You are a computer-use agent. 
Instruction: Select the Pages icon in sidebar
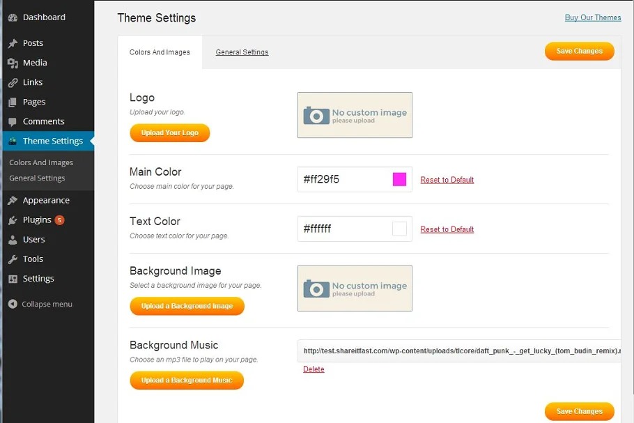click(x=13, y=102)
